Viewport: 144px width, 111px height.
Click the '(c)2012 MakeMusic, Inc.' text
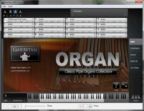[20, 71]
